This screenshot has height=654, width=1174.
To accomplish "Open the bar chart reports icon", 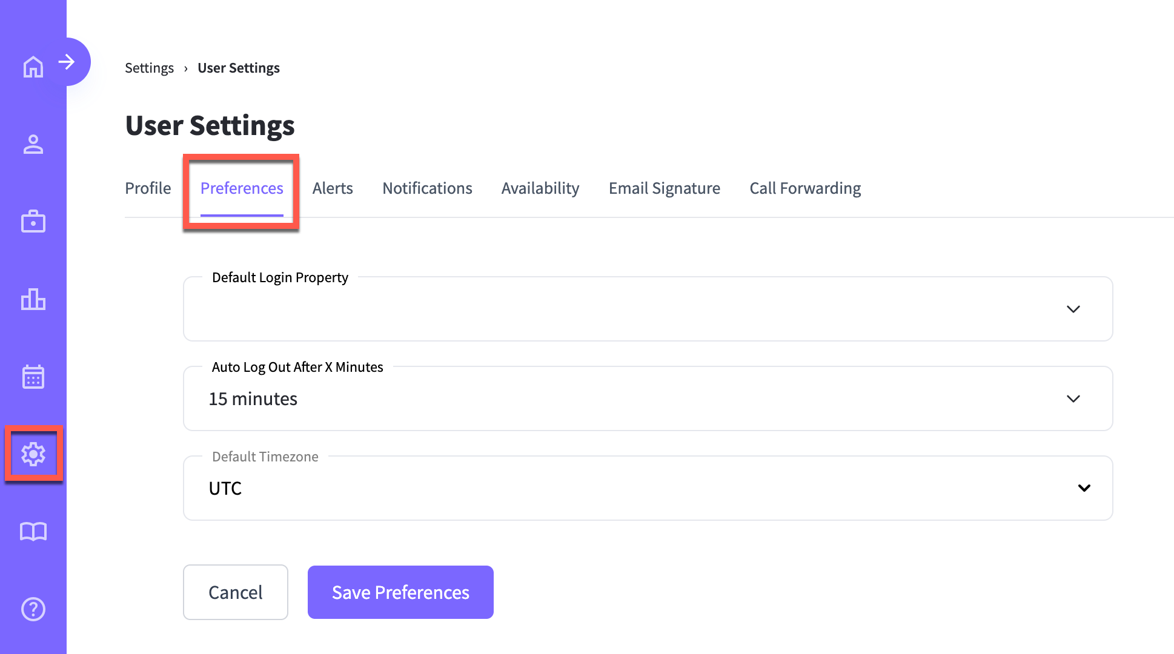I will pos(33,299).
